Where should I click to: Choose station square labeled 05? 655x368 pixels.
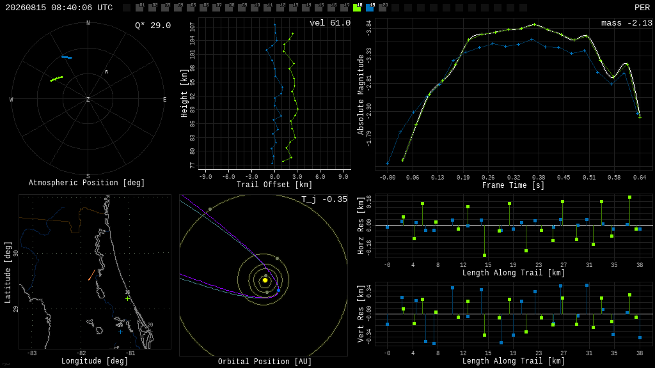(x=191, y=8)
